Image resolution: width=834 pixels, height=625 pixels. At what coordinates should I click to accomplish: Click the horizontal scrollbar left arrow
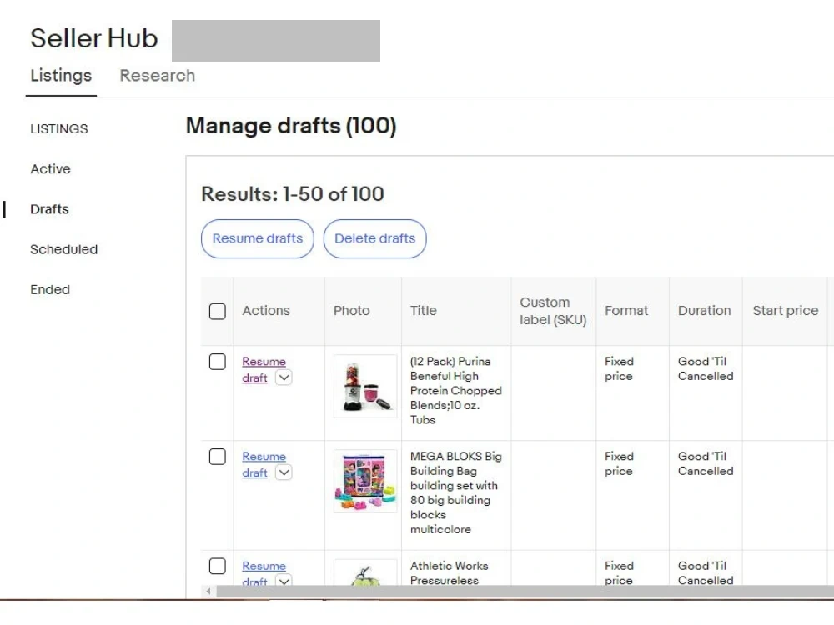(208, 591)
